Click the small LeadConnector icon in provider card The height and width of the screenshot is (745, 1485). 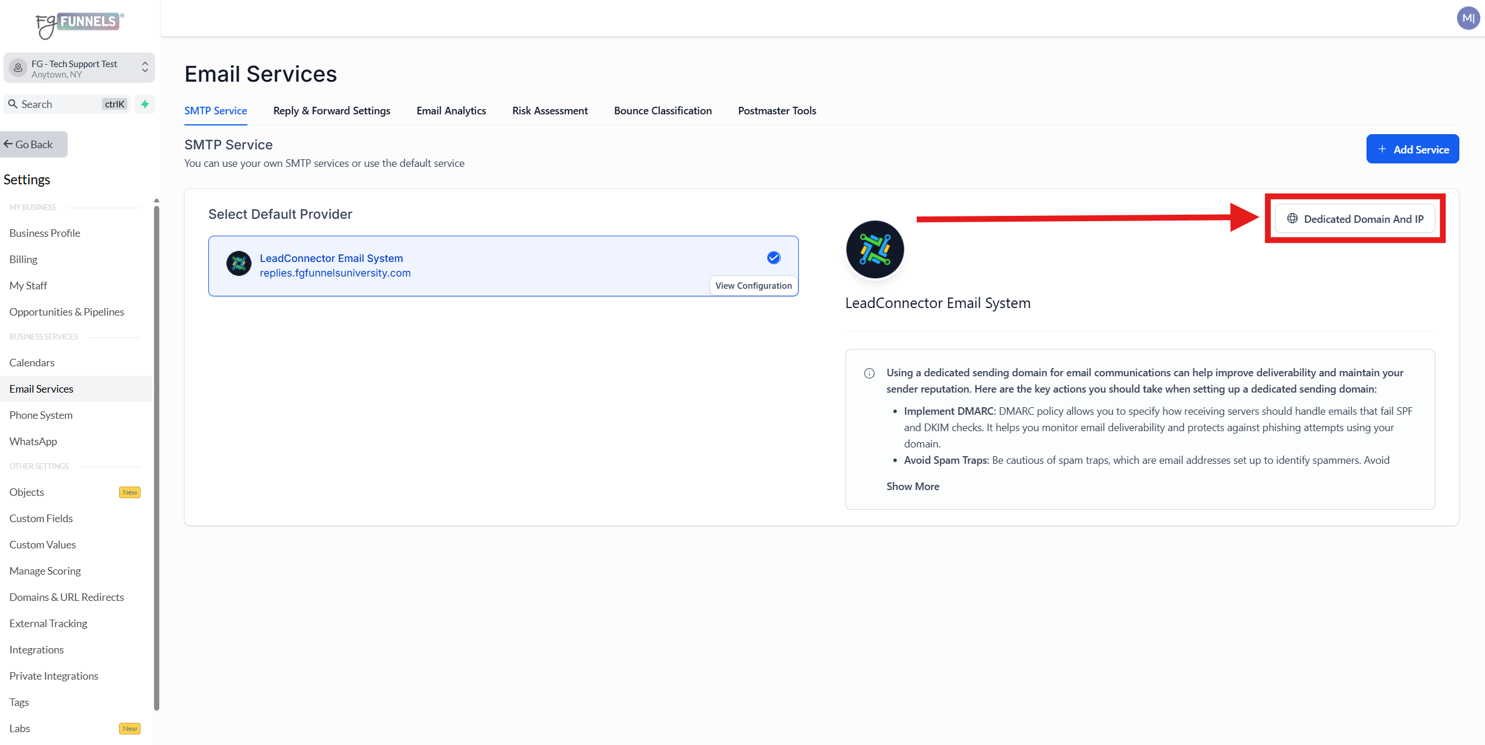(239, 264)
